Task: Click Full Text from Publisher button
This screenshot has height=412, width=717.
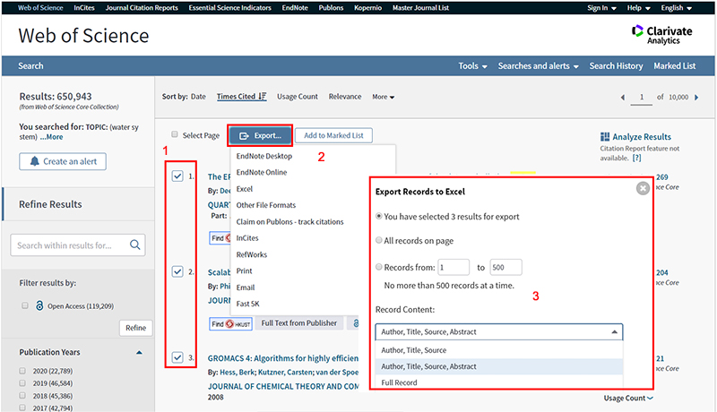Action: tap(298, 323)
